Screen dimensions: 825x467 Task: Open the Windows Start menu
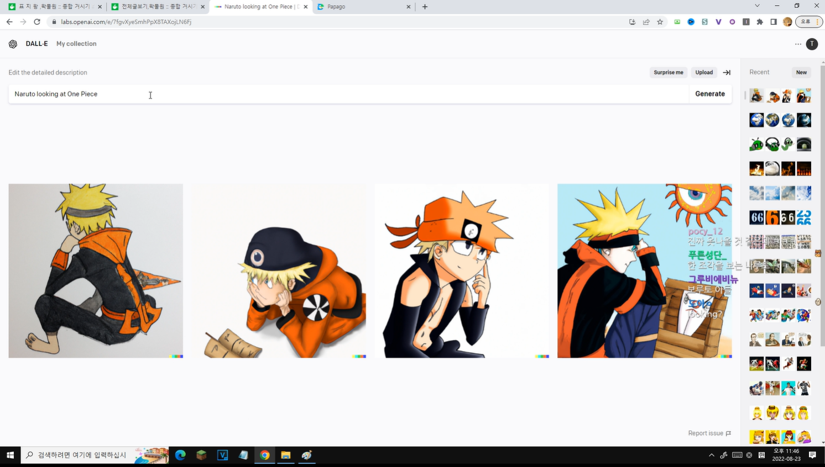[10, 455]
